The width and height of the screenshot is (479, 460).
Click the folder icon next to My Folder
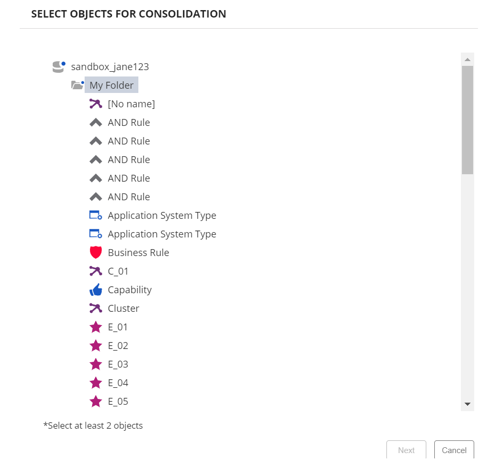pyautogui.click(x=77, y=84)
